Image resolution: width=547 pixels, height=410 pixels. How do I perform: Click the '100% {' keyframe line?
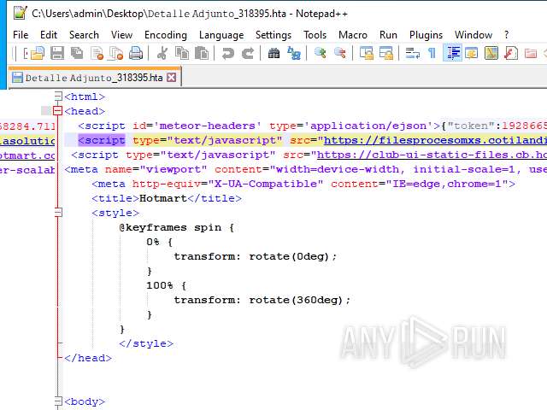pyautogui.click(x=167, y=285)
